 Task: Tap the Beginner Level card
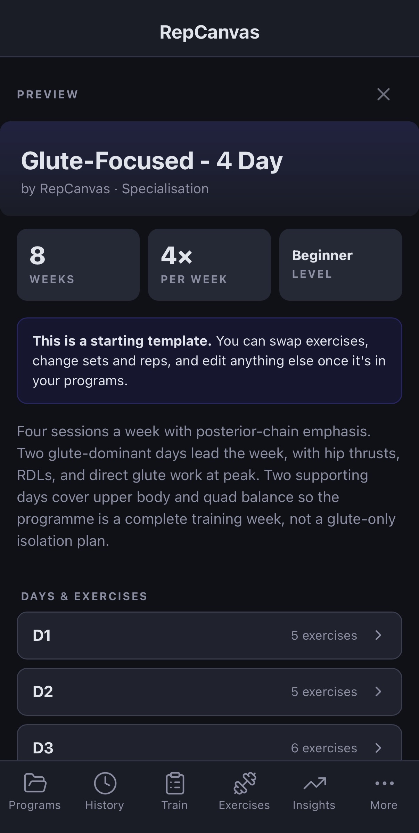[340, 265]
